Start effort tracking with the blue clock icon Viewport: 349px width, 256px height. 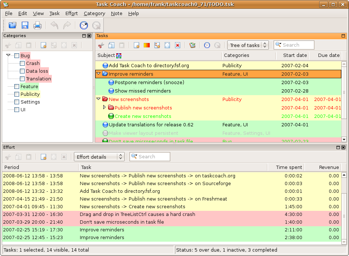pos(84,25)
